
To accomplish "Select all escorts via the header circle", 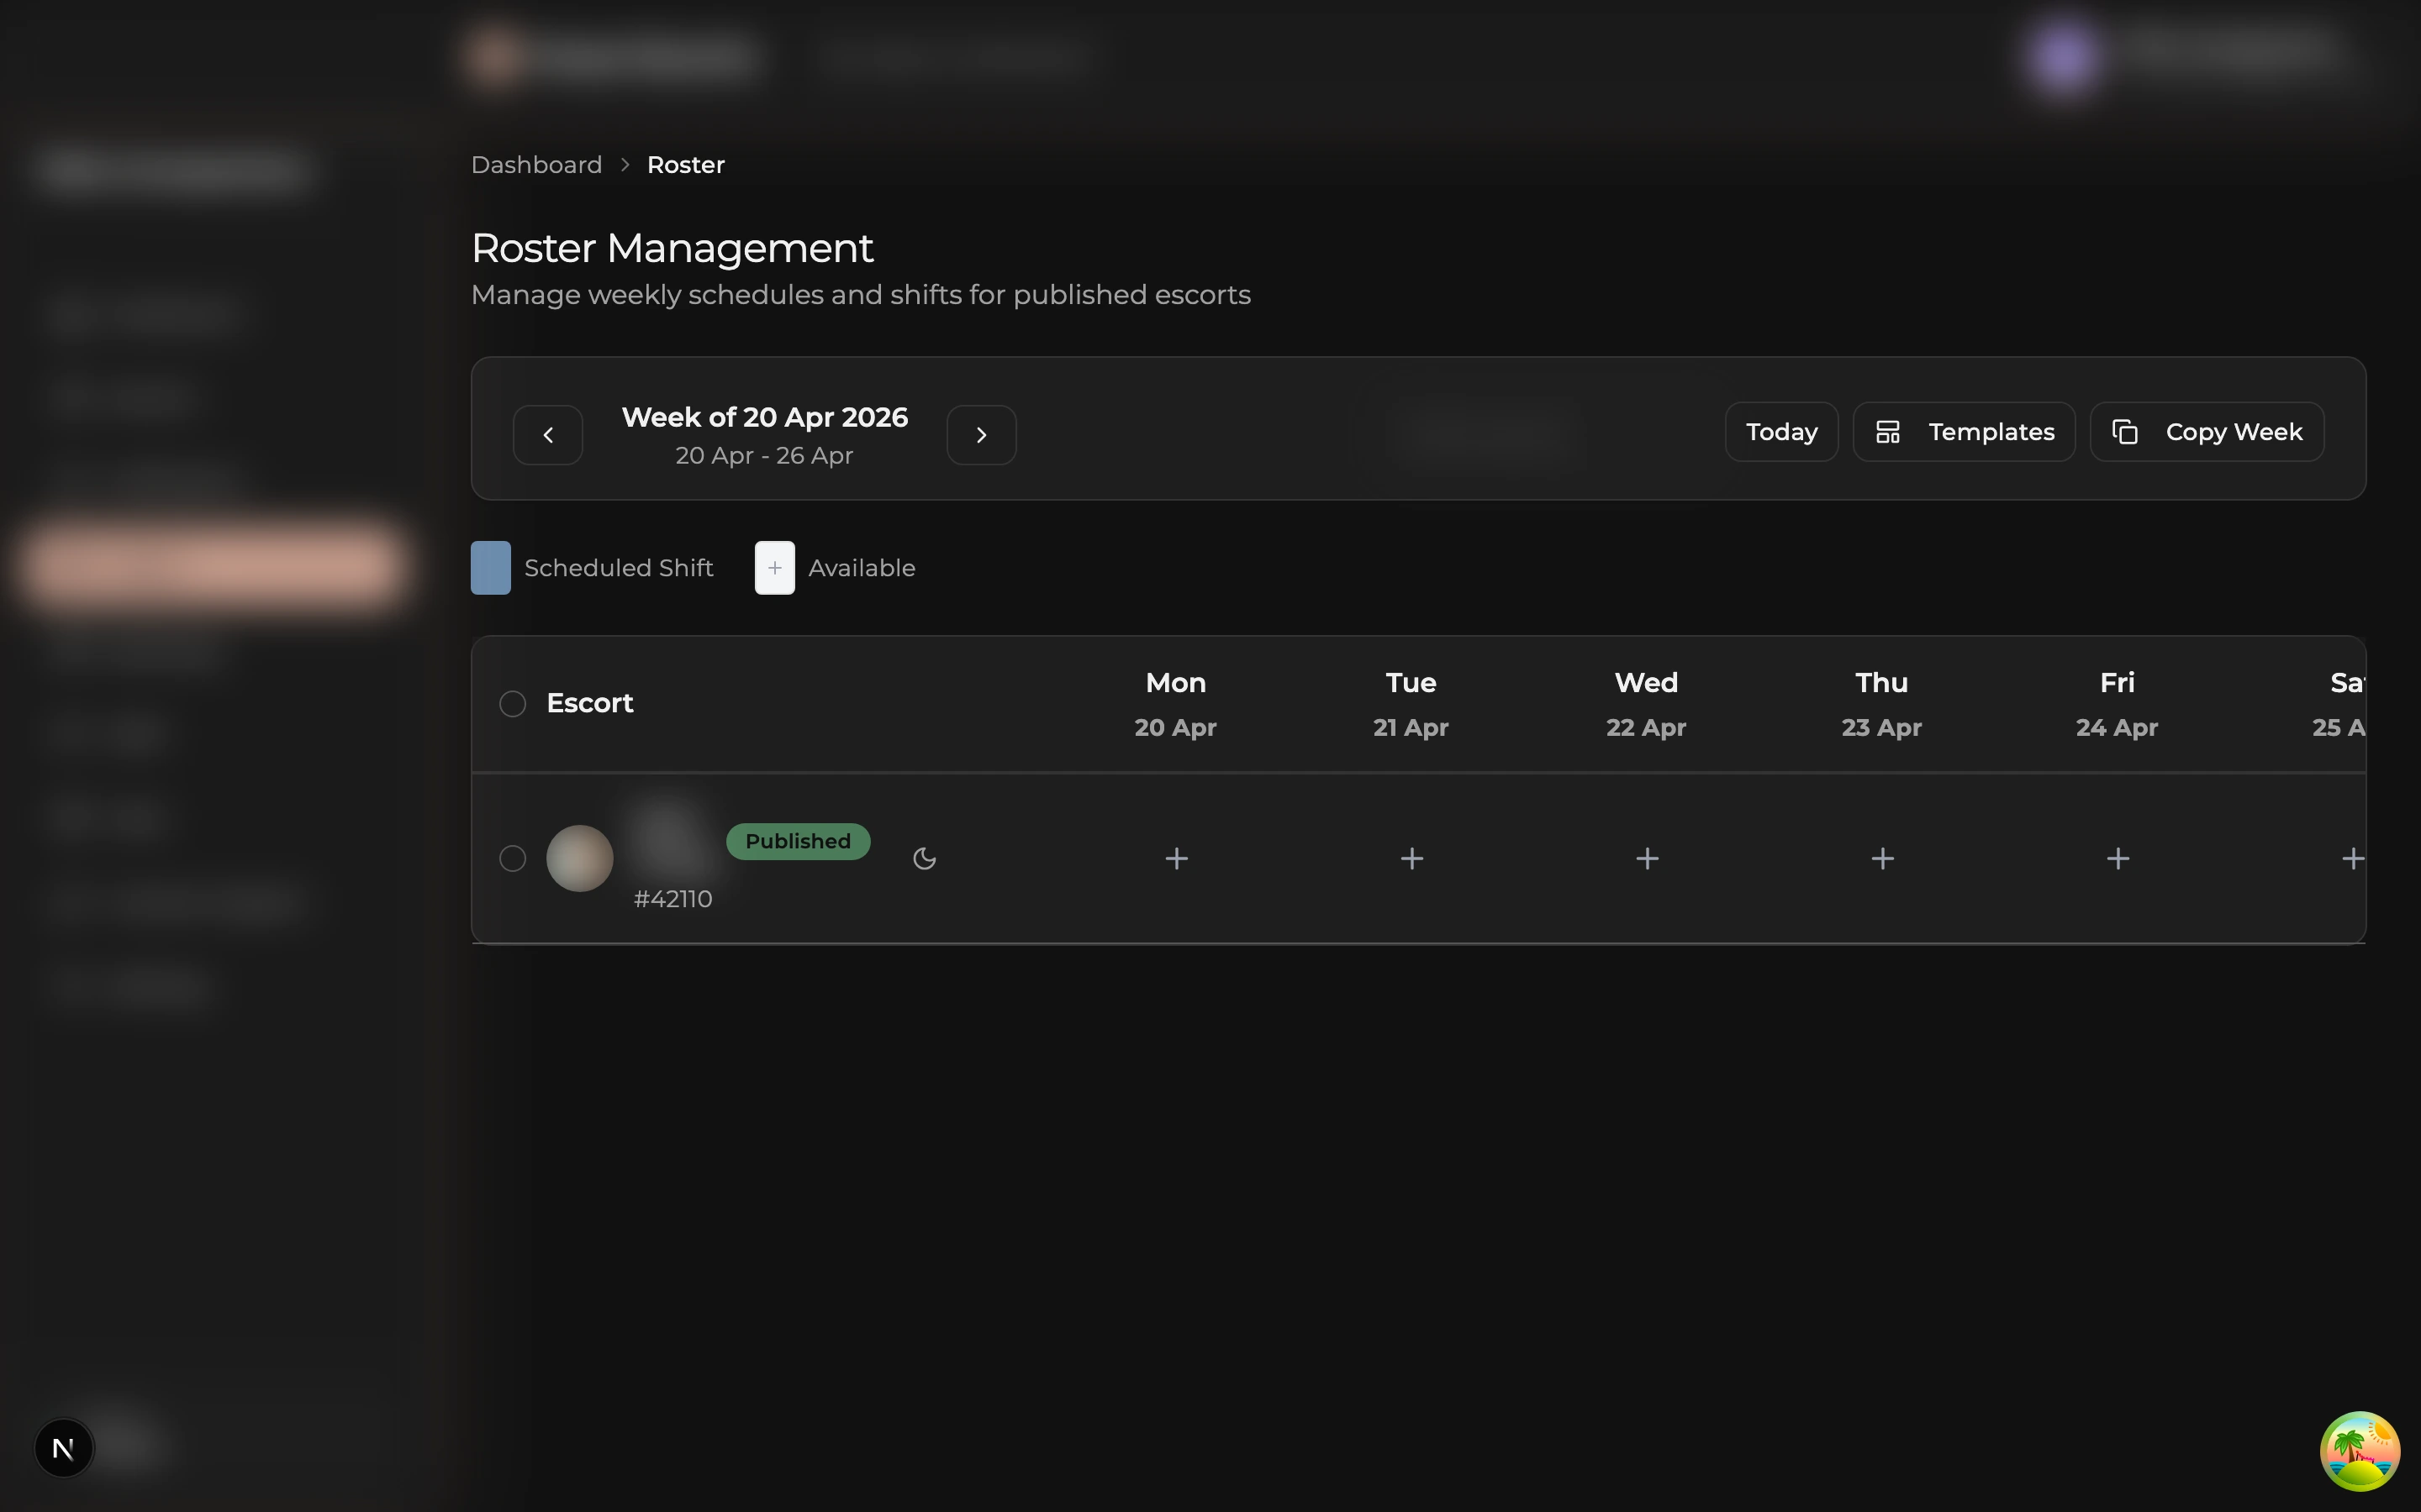I will click(512, 703).
